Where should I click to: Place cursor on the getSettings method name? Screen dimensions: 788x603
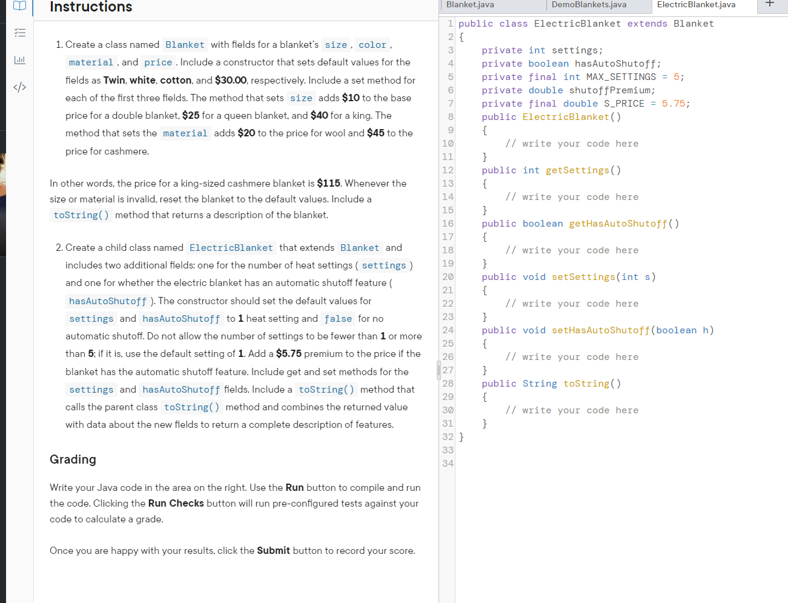click(577, 170)
